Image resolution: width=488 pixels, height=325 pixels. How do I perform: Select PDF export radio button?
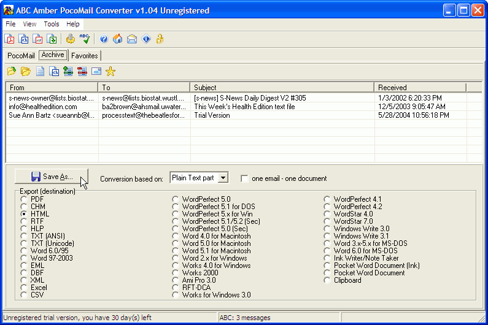click(24, 199)
